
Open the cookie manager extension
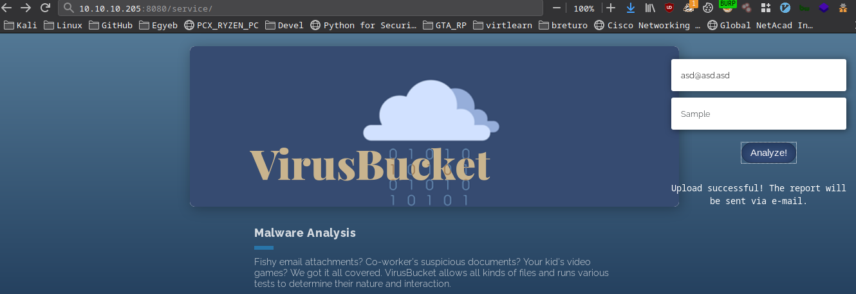click(708, 8)
